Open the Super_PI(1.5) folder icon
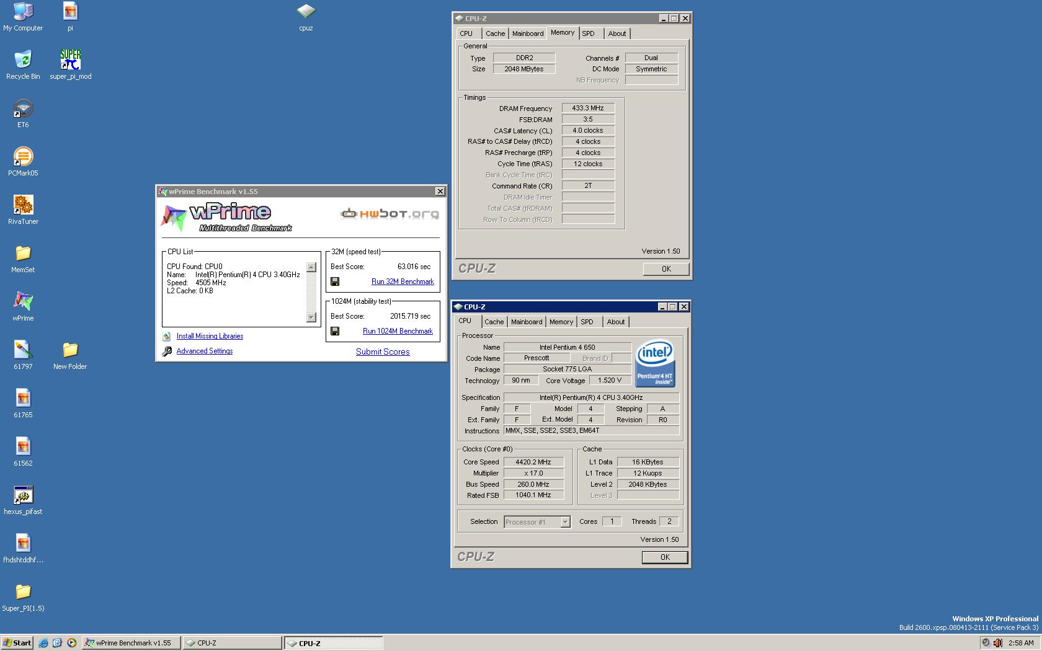The width and height of the screenshot is (1042, 651). coord(23,596)
